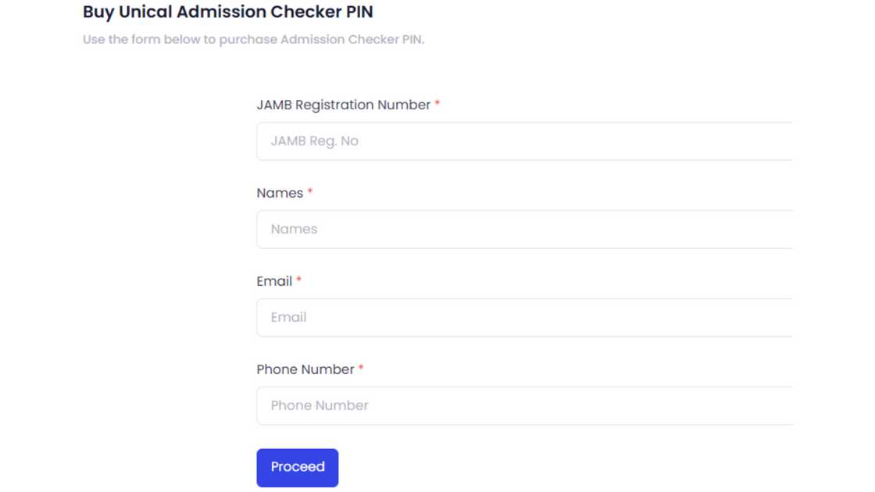The image size is (875, 492).
Task: Click the Phone Number placeholder text
Action: click(319, 405)
